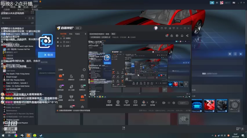This screenshot has height=138, width=247.
Task: Click the share icon in streaming app
Action: (x=187, y=36)
